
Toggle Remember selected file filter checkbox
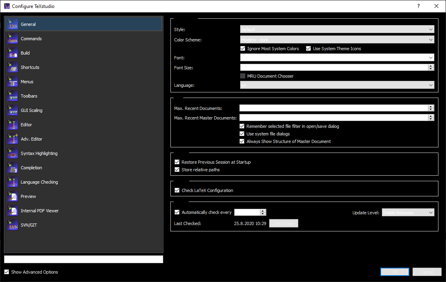click(242, 126)
